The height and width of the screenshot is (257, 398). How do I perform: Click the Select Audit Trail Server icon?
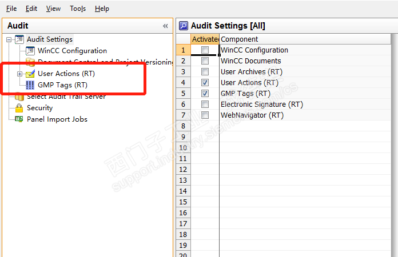point(19,97)
